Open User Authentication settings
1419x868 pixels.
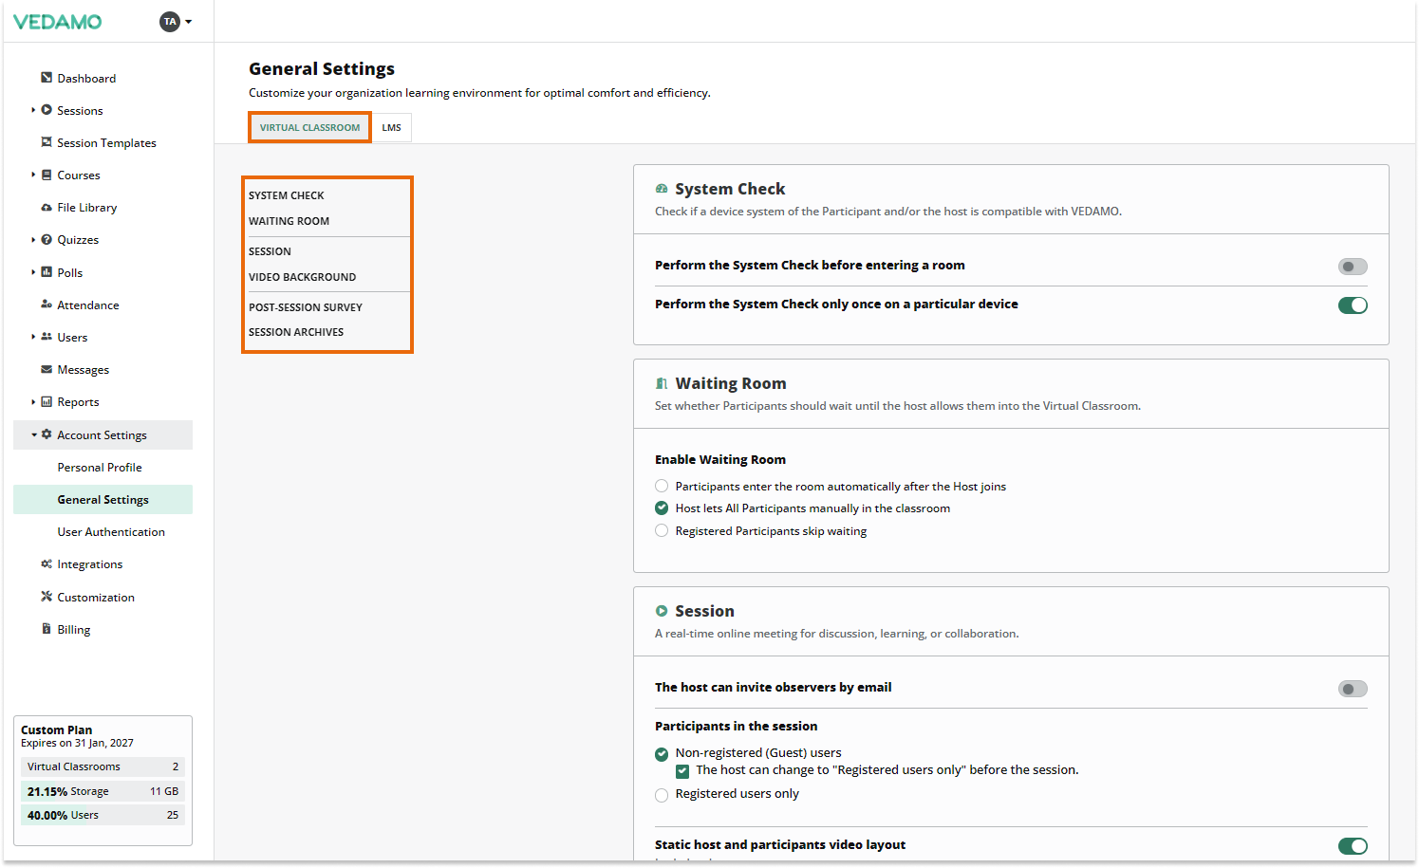pos(110,531)
